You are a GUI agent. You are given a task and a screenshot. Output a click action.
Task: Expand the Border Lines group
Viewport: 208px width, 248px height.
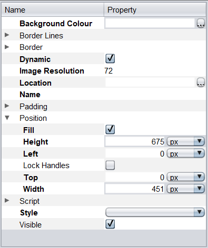pyautogui.click(x=7, y=35)
